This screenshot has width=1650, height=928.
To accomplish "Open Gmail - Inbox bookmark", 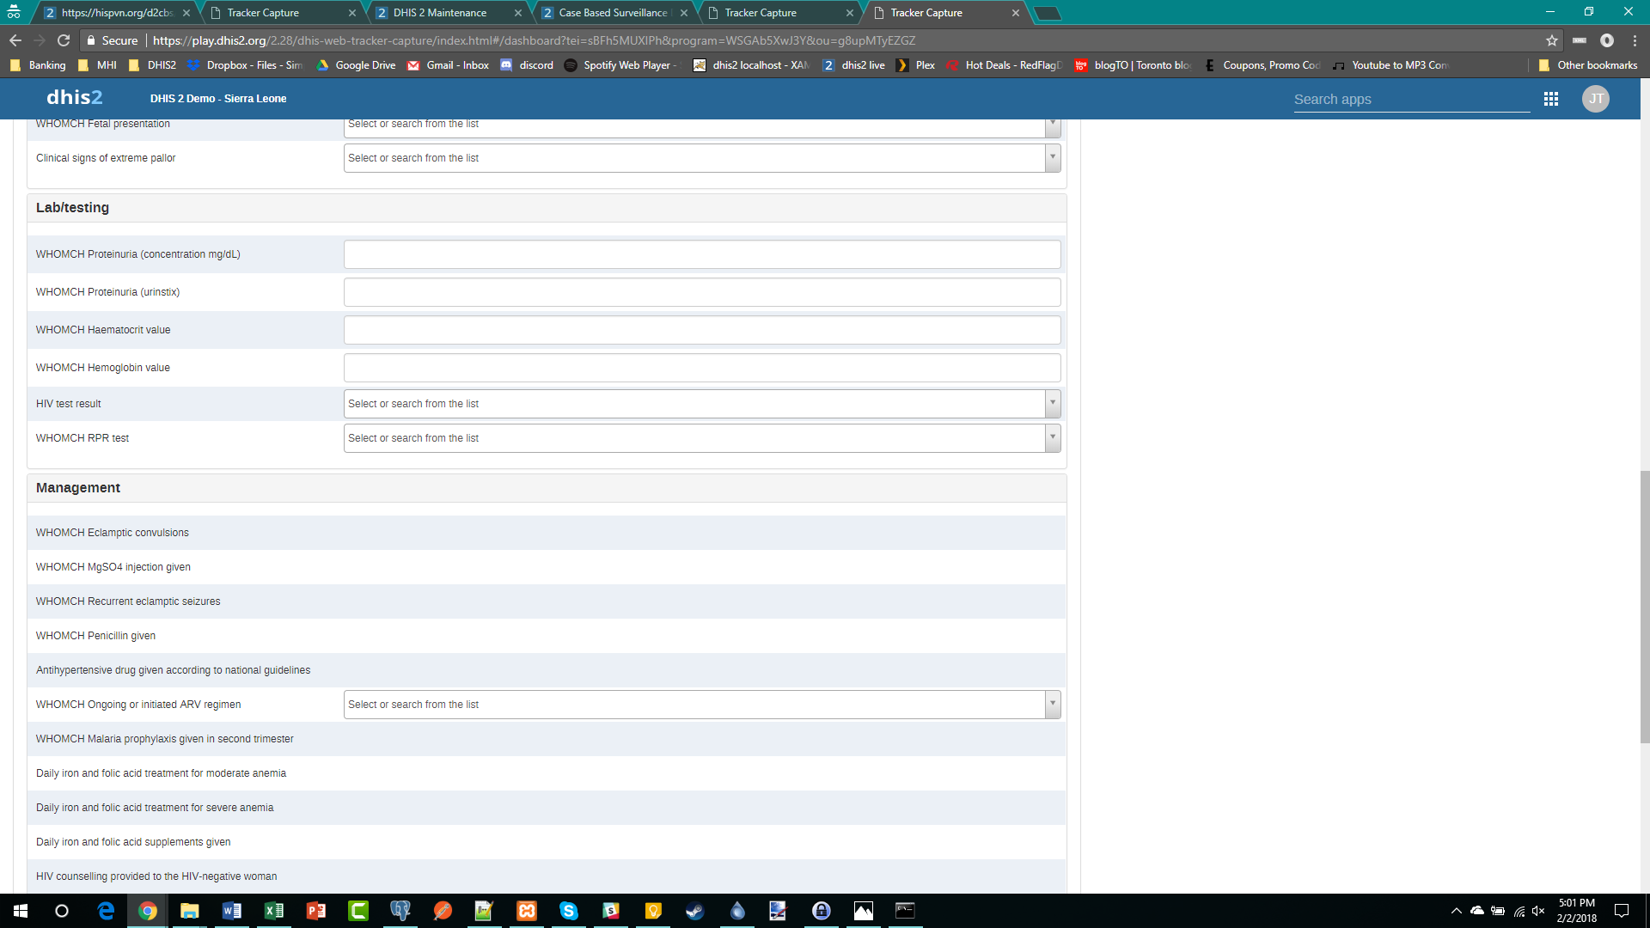I will [x=448, y=65].
